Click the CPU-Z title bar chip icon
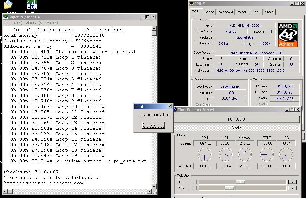Image resolution: width=306 pixels, height=198 pixels. [x=192, y=4]
